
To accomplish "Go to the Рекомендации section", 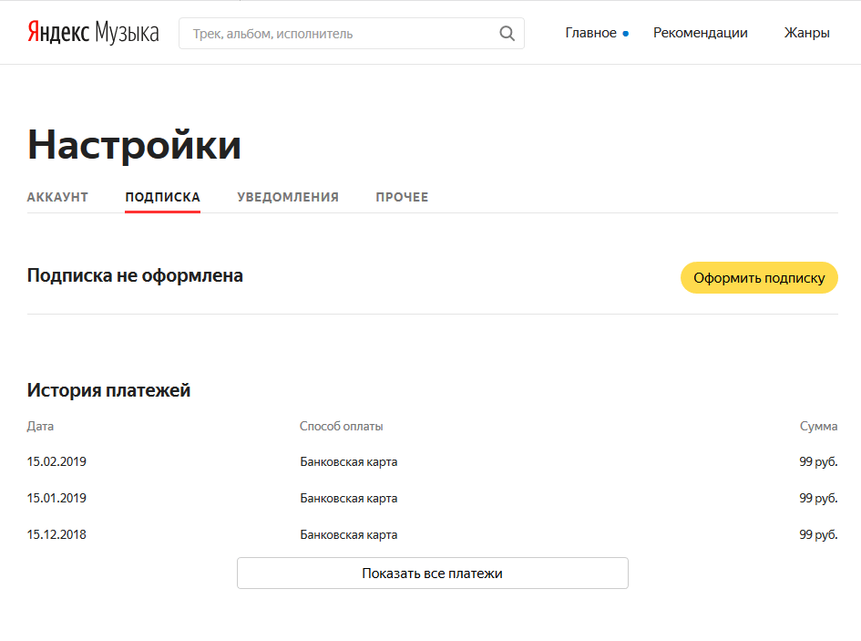I will pos(700,33).
